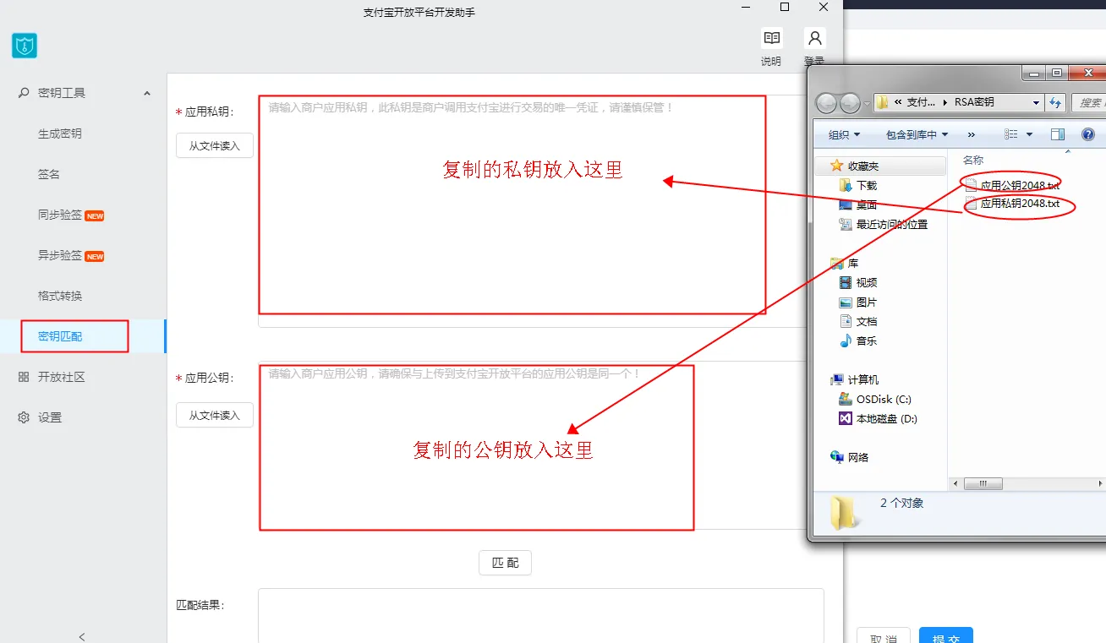The height and width of the screenshot is (643, 1106).
Task: Open Explorer address bar history dropdown
Action: (1037, 102)
